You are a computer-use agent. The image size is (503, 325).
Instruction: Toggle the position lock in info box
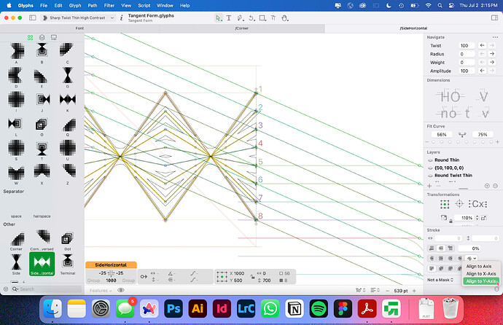coord(253,277)
